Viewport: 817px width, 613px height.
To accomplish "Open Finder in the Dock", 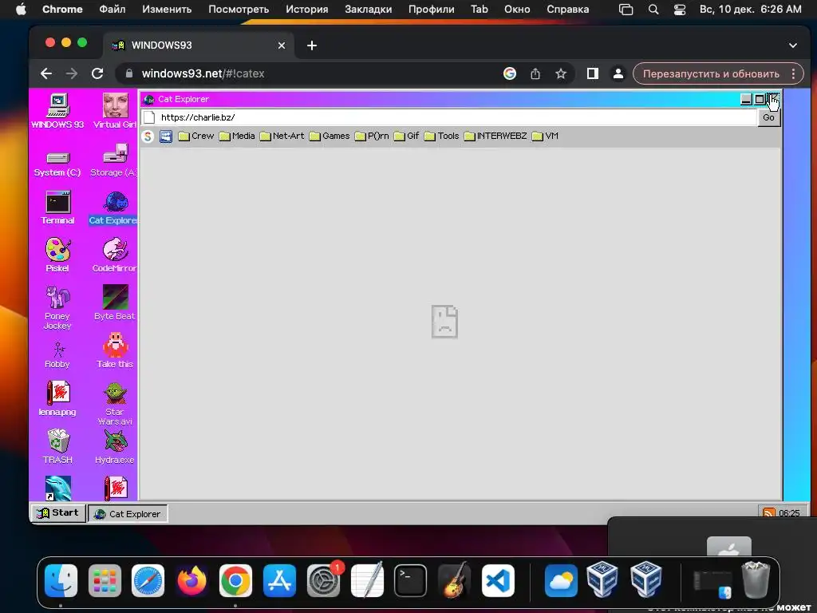I will point(61,580).
